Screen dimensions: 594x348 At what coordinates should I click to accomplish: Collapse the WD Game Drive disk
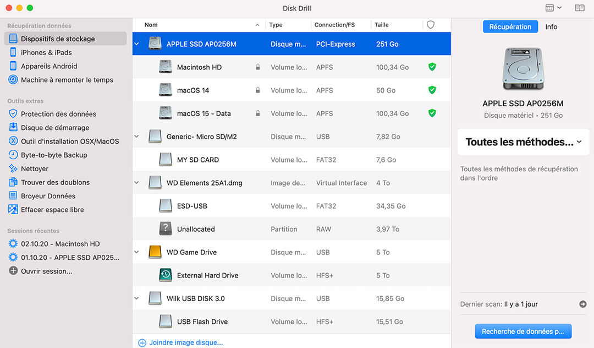[x=137, y=252]
